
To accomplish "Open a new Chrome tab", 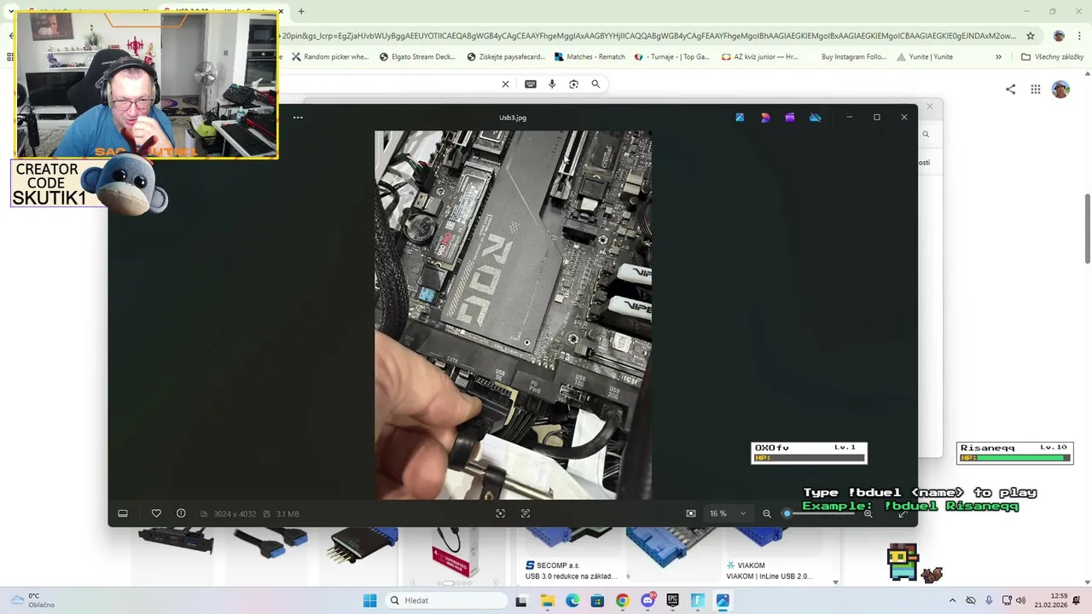I will click(x=301, y=11).
